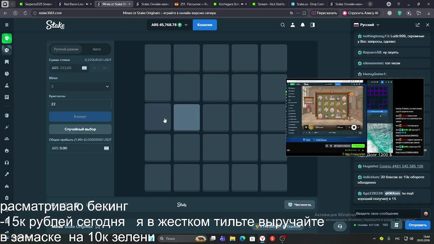The image size is (434, 244).
Task: Switch to Kochegara Stream tab
Action: pos(230,4)
